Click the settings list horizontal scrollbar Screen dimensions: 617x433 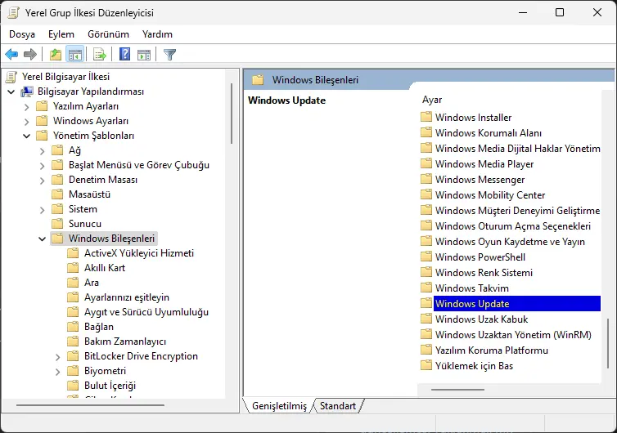(457, 390)
